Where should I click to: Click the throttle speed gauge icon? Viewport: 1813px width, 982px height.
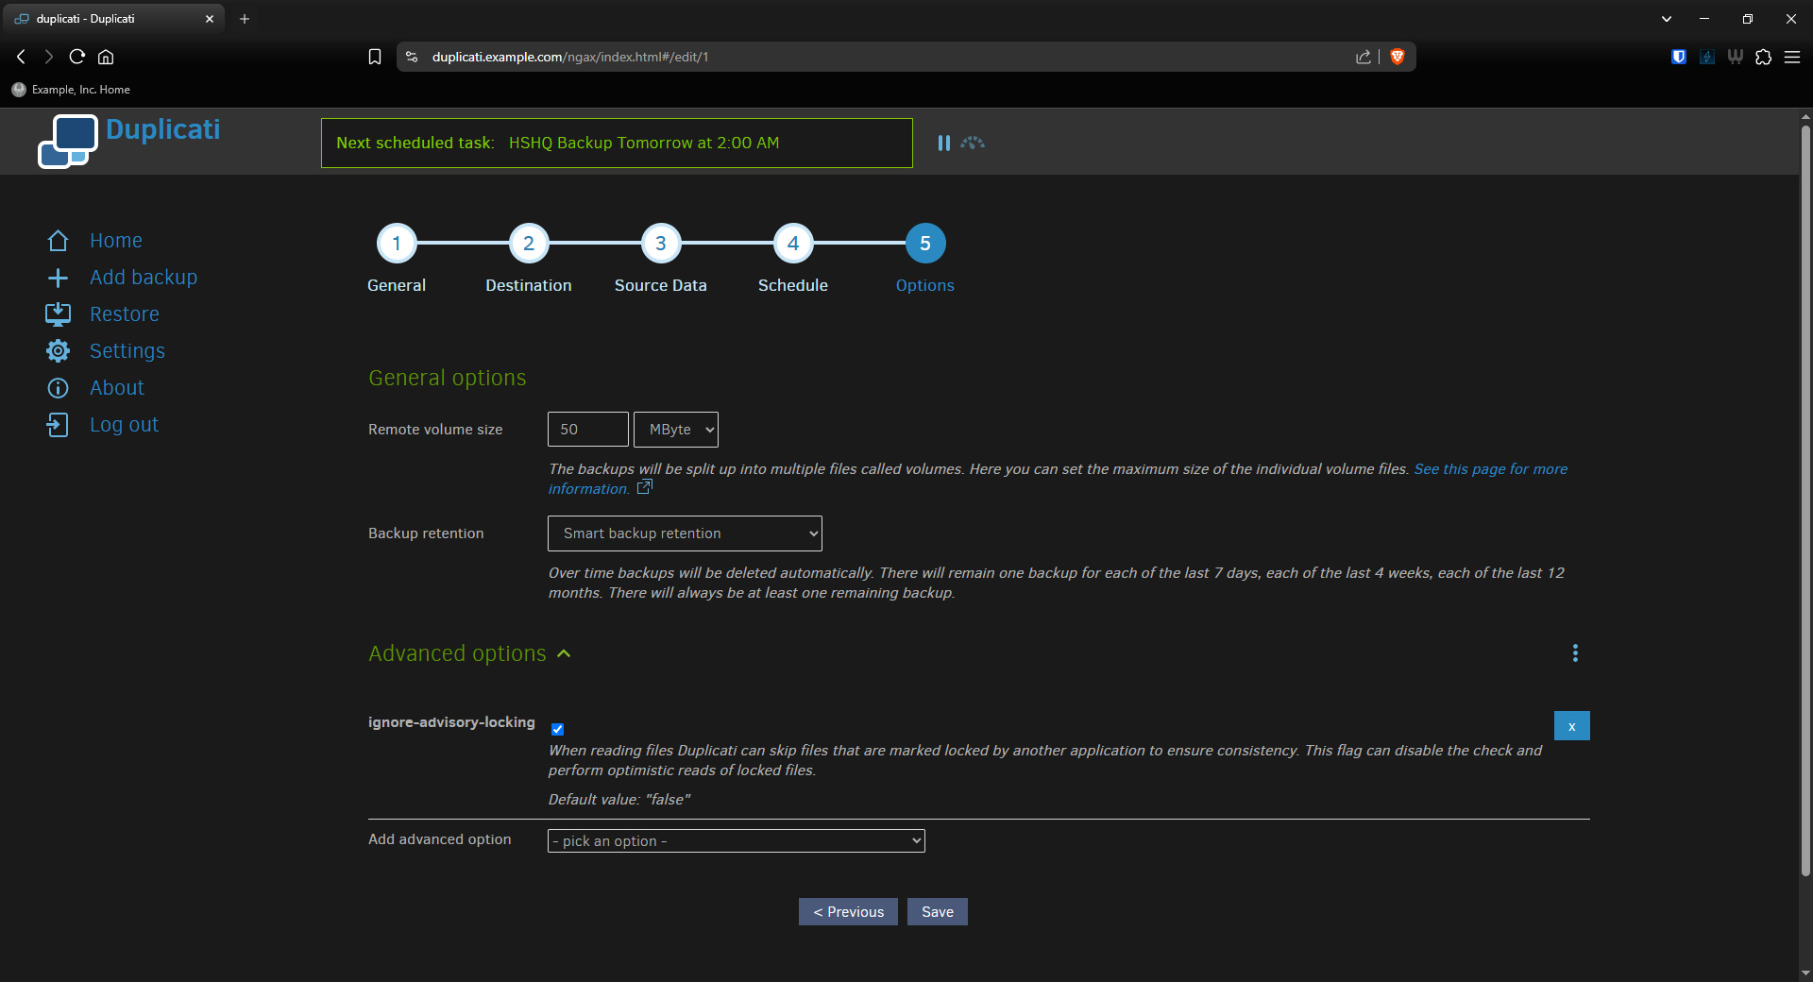click(973, 143)
